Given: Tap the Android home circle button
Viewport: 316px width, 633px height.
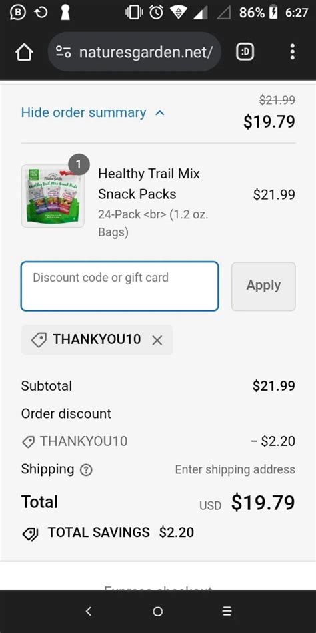Looking at the screenshot, I should [158, 611].
